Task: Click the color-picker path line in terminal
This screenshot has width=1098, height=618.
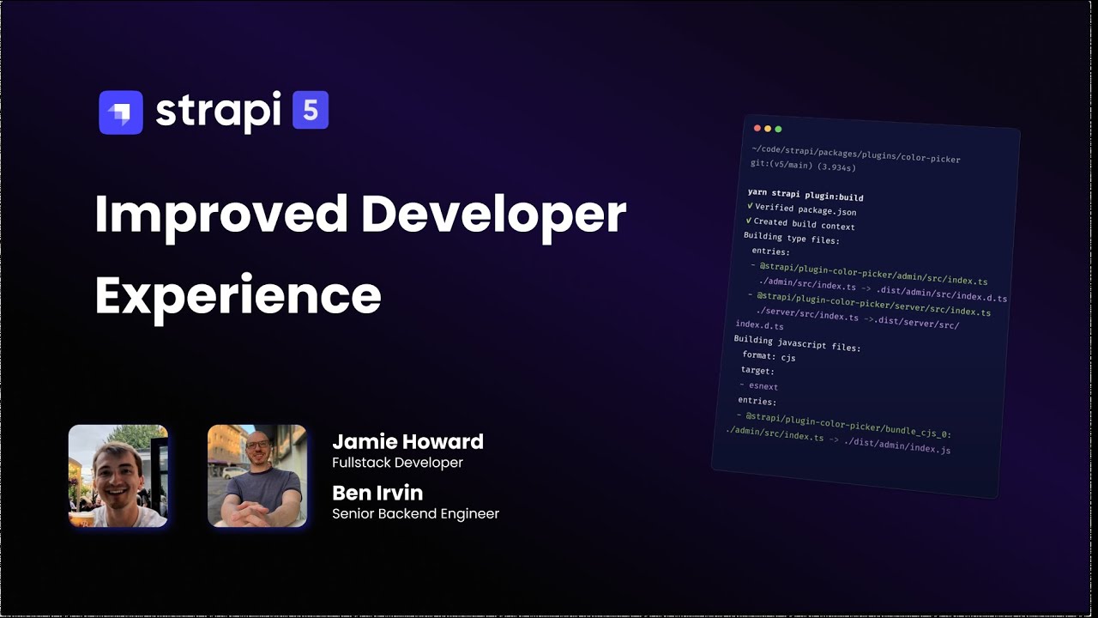Action: click(856, 154)
